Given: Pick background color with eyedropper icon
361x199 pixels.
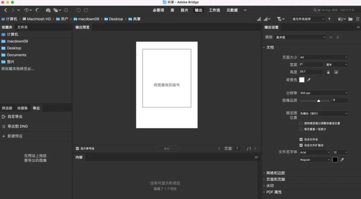Looking at the screenshot, I should click(309, 80).
